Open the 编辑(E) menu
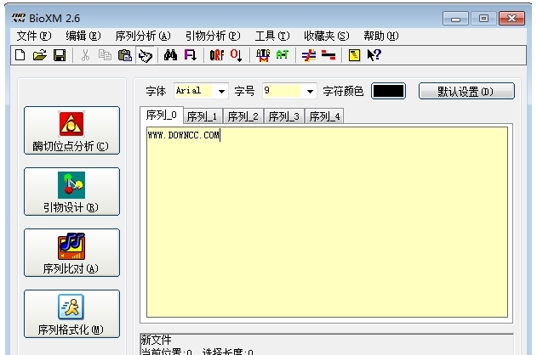Viewport: 537px width, 355px height. tap(83, 36)
